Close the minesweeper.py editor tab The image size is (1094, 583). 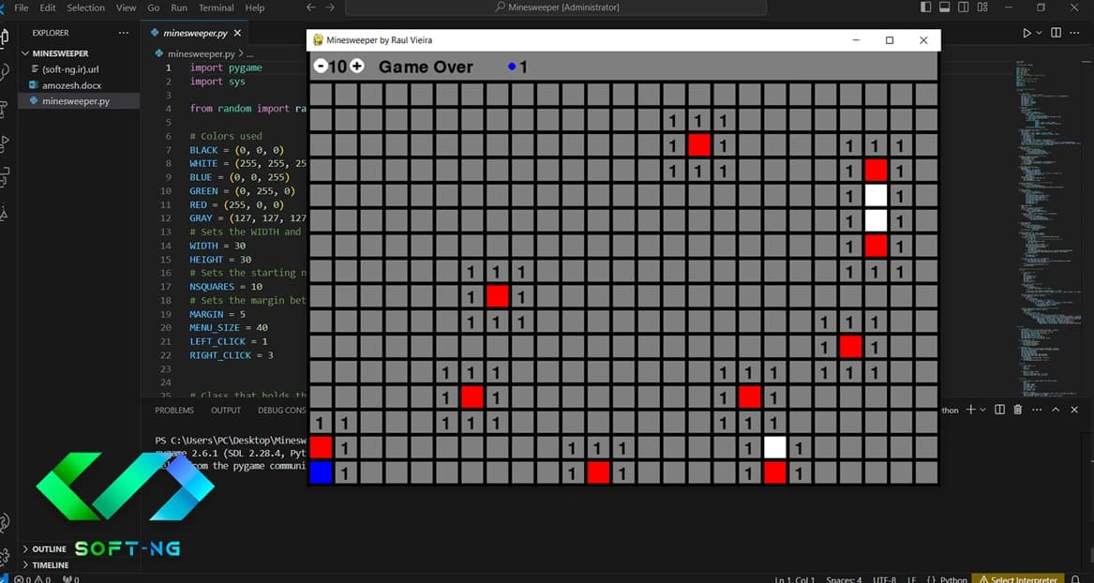click(237, 33)
